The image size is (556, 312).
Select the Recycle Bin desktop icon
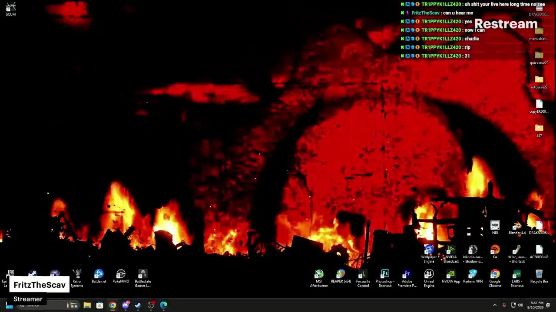[x=539, y=276]
